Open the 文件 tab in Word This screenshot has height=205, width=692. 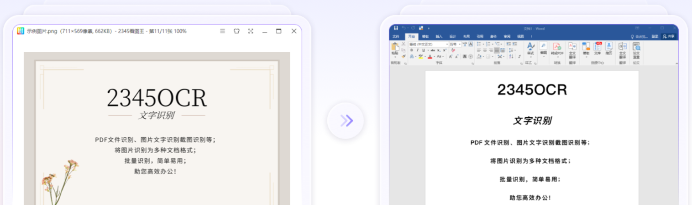(x=396, y=36)
